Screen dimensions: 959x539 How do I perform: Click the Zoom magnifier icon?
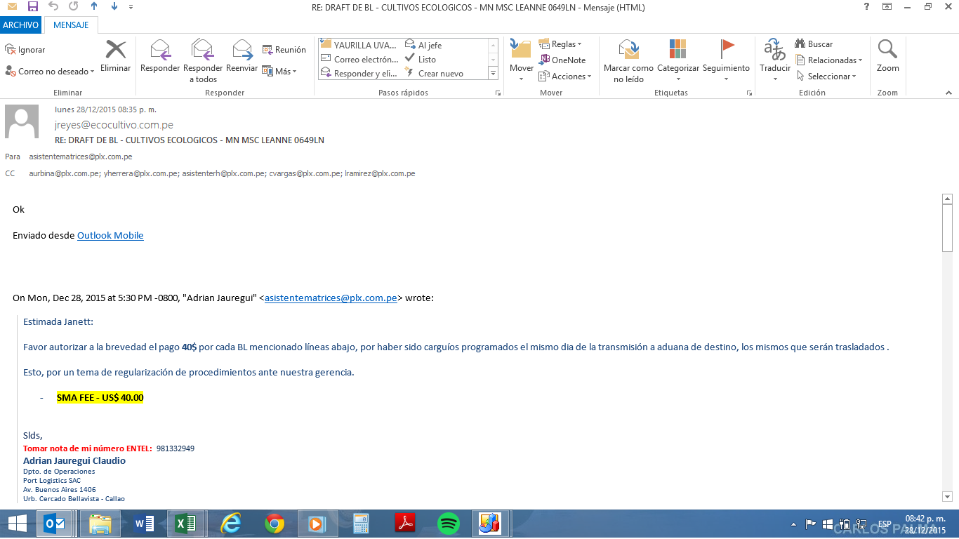pos(887,51)
